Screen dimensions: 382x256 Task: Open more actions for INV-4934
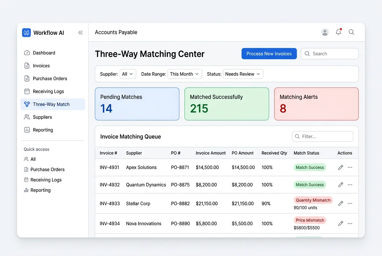pos(350,223)
